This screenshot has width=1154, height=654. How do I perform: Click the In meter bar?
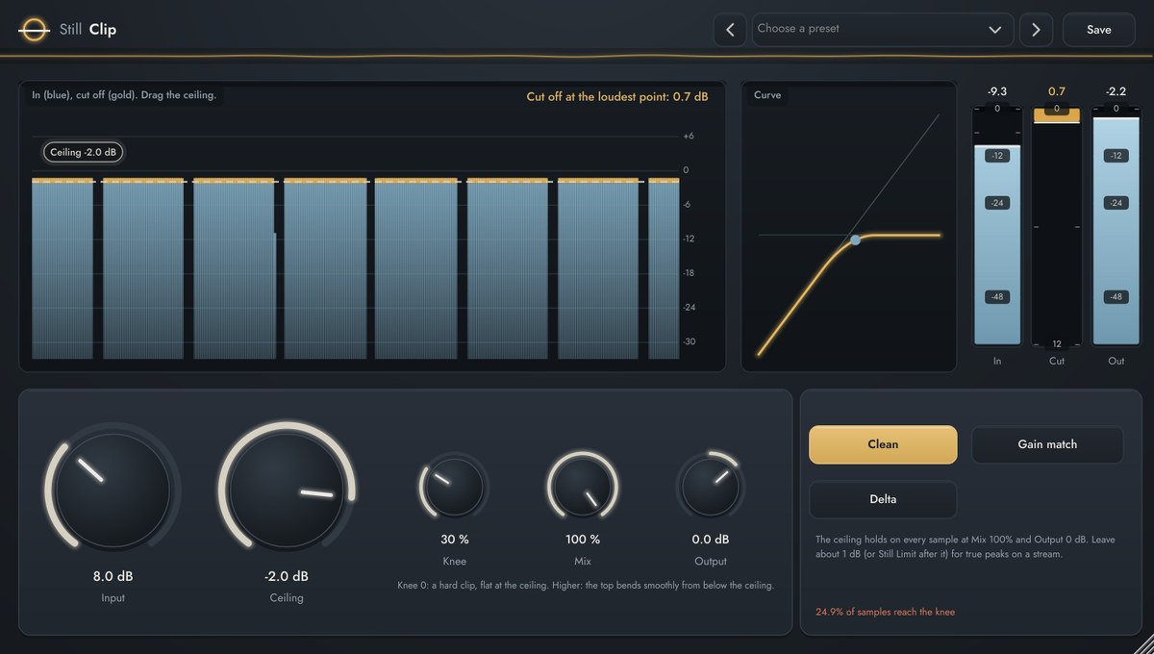pyautogui.click(x=997, y=224)
